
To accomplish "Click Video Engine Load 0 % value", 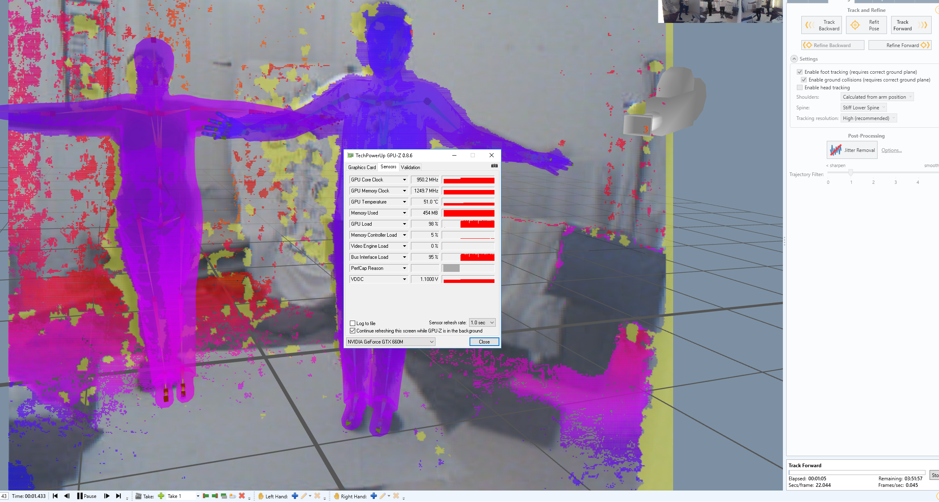I will point(425,246).
